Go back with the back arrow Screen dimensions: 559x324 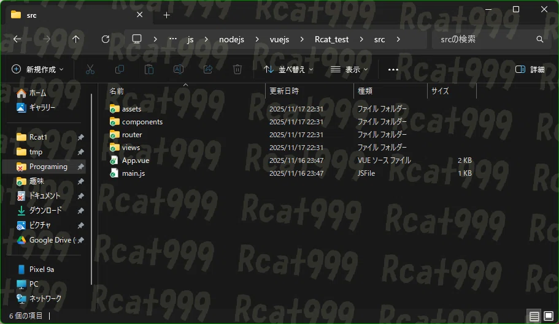[x=17, y=39]
